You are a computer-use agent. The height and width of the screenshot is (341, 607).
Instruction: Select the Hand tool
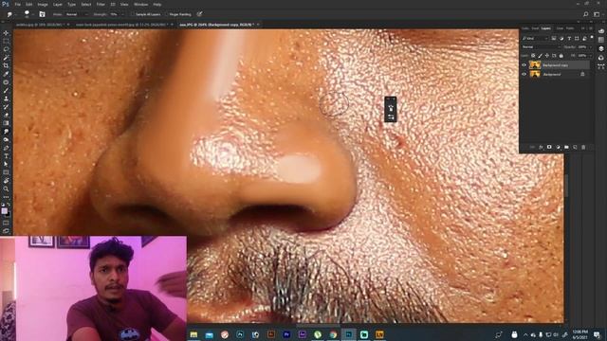point(6,181)
